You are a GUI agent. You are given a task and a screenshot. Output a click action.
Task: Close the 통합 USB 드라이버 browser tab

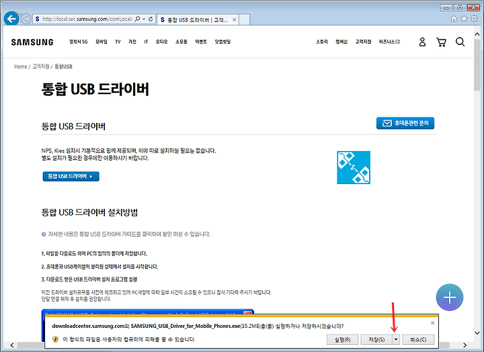click(x=235, y=19)
